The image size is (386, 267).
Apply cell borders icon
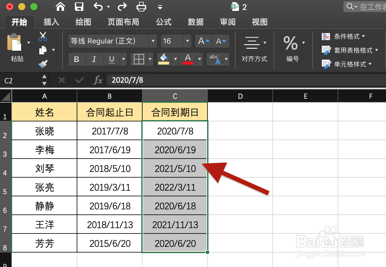(x=139, y=59)
